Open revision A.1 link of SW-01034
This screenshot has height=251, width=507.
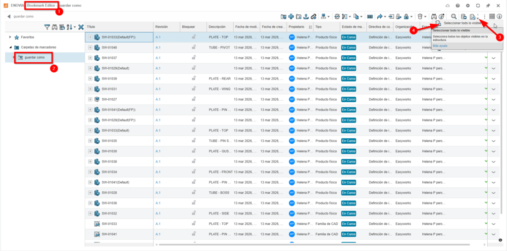tap(158, 171)
